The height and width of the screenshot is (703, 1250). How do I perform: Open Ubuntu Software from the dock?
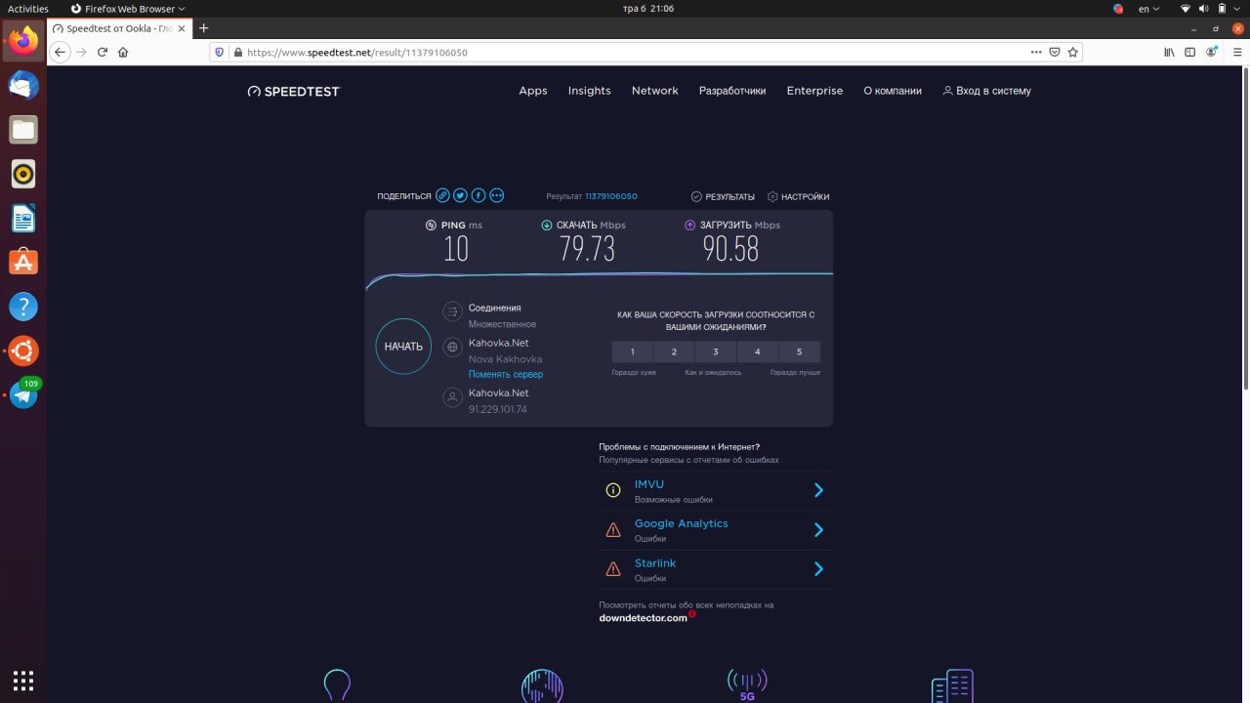click(x=23, y=262)
